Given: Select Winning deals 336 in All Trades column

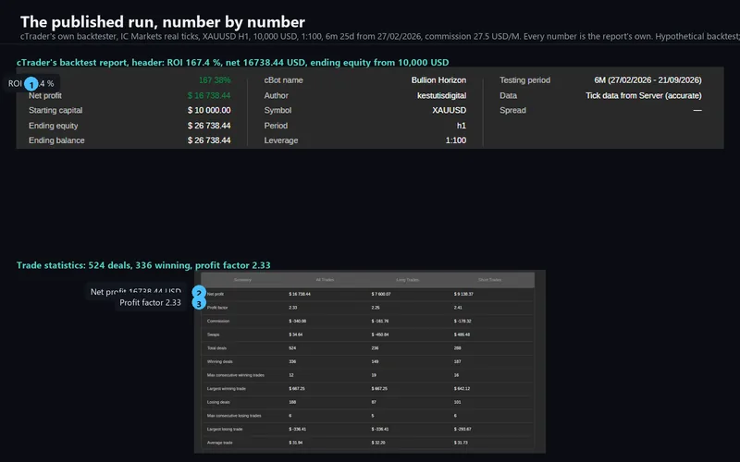Looking at the screenshot, I should coord(292,361).
